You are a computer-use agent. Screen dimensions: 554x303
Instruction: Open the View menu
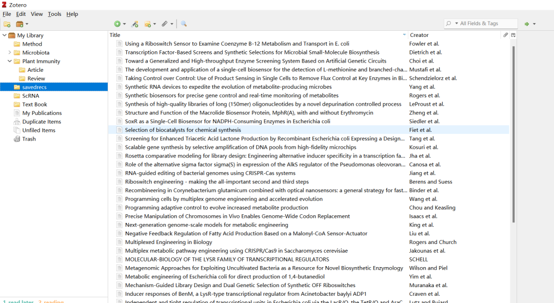point(37,14)
